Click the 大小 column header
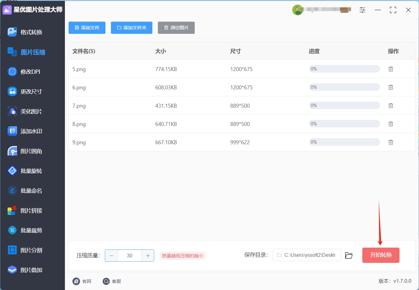Screen dimensions: 419x290 coord(161,51)
